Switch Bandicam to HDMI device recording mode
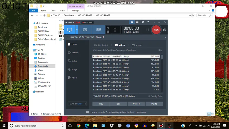Screen dimensions: 229x129 (x=98, y=30)
